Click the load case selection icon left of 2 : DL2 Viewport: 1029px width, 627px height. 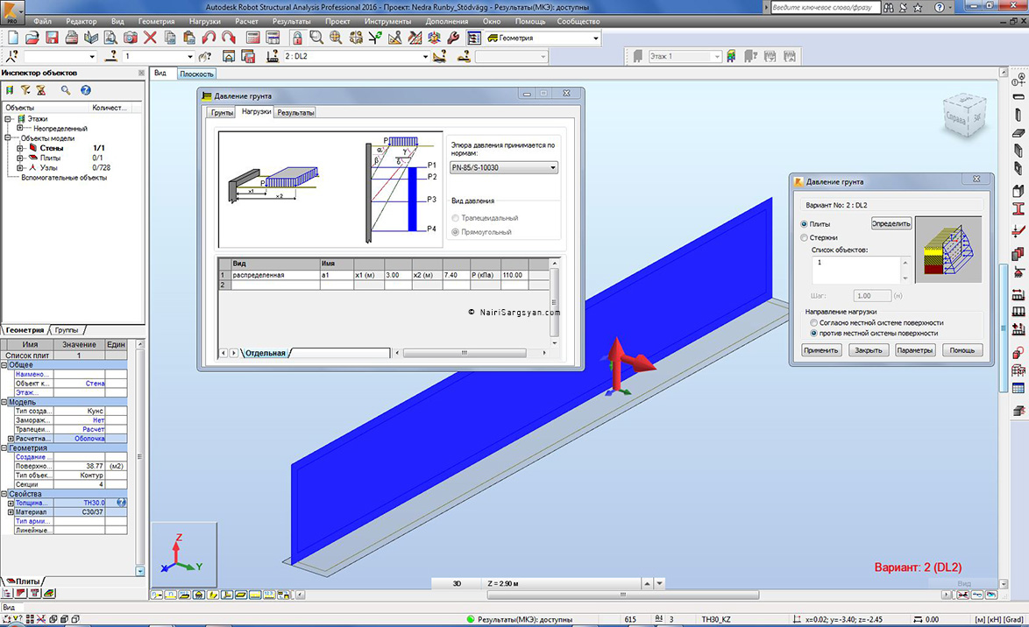[273, 56]
